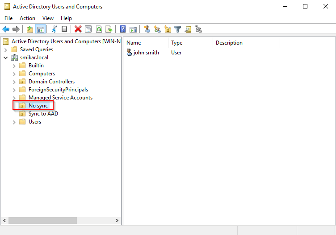This screenshot has height=235, width=336.
Task: Click the tree pane horizontal scrollbar thumb
Action: point(42,220)
